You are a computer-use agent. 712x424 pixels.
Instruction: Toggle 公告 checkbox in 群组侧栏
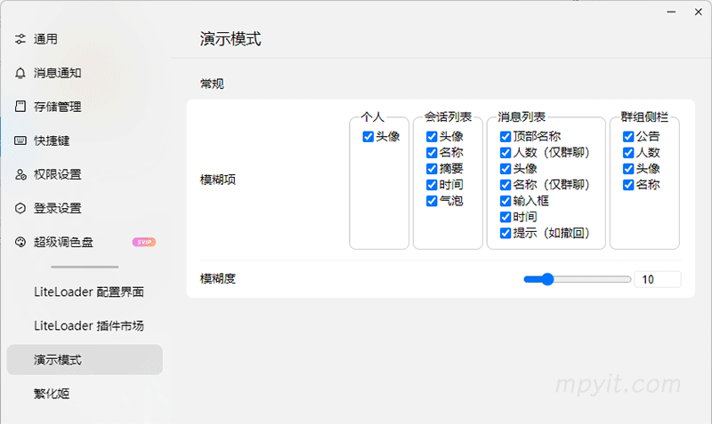(628, 137)
